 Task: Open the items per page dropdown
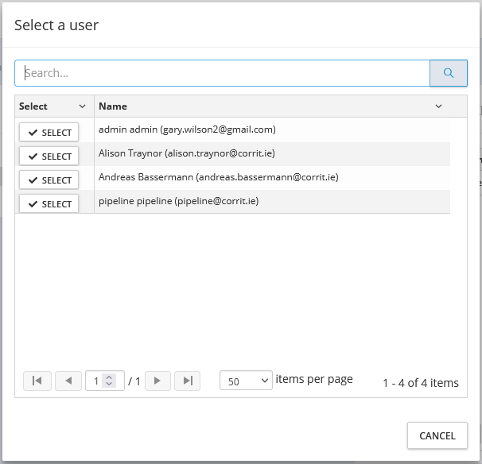coord(246,381)
